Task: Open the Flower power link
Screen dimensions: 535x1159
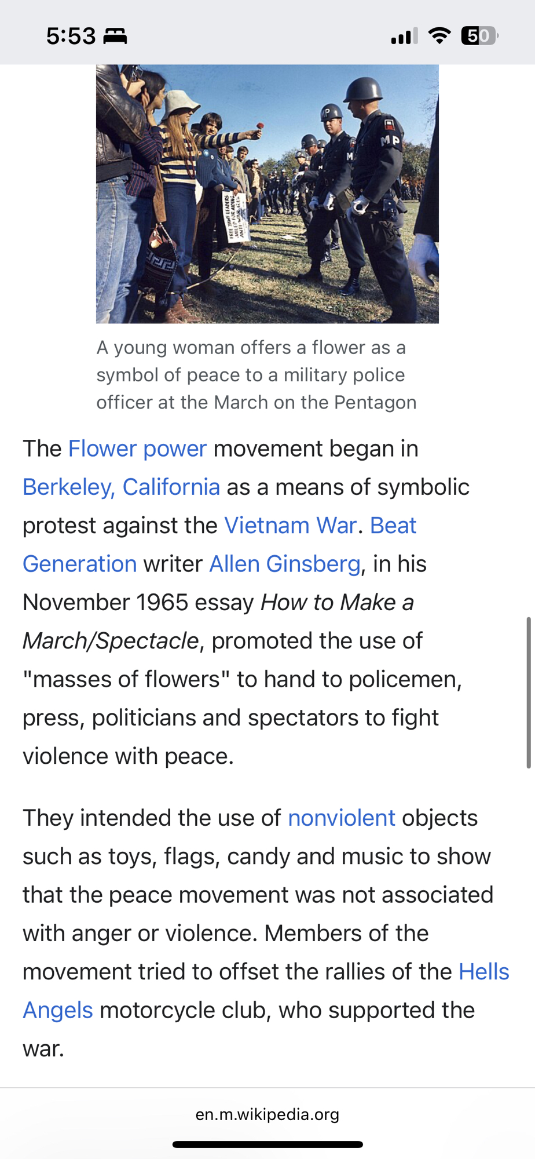Action: (137, 449)
